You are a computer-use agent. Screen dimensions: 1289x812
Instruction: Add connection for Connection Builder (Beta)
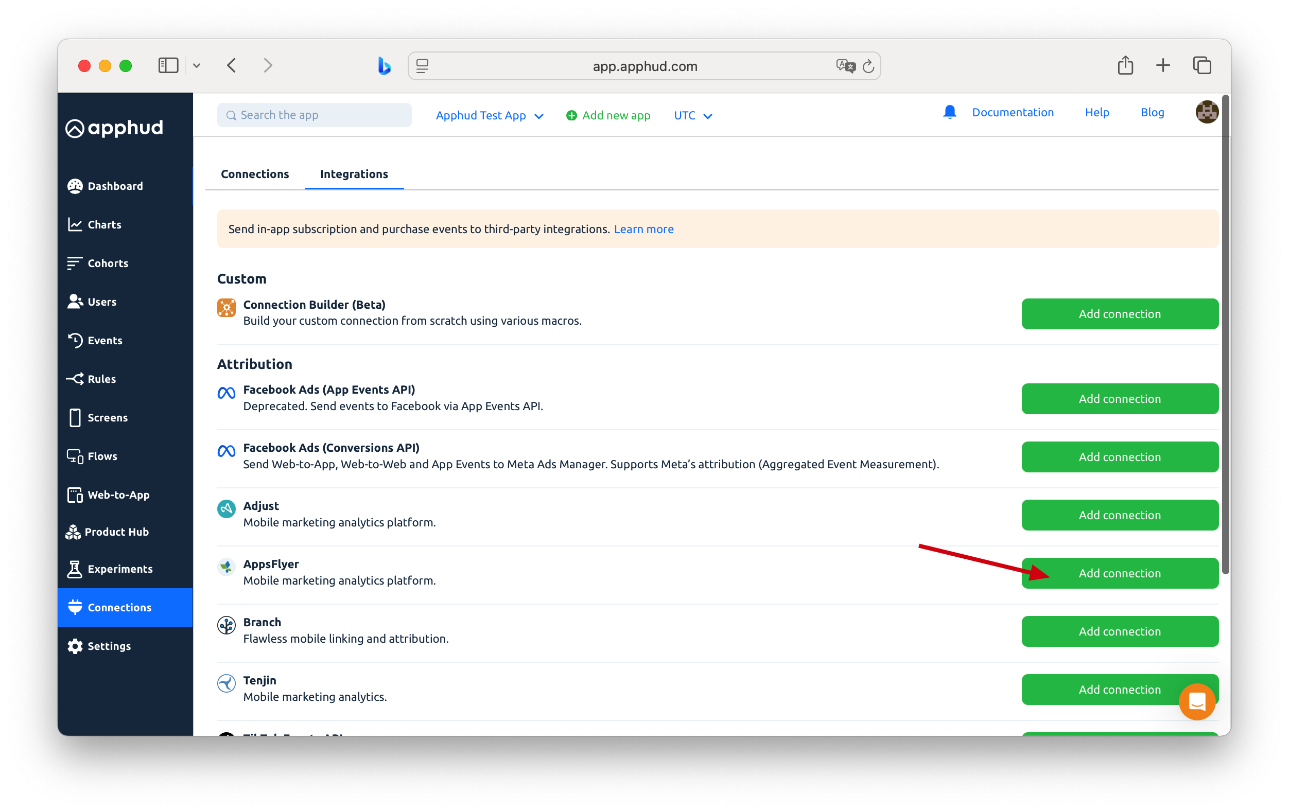click(1120, 314)
